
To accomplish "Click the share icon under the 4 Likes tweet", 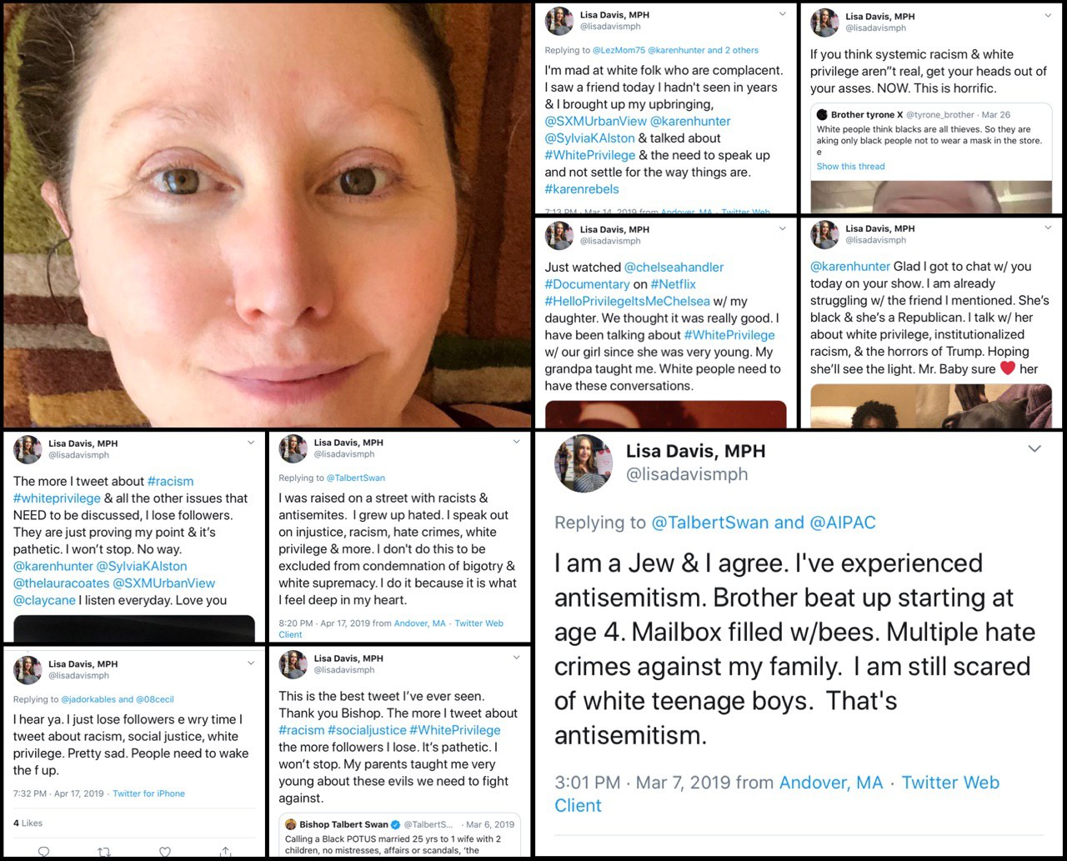I will pyautogui.click(x=225, y=852).
